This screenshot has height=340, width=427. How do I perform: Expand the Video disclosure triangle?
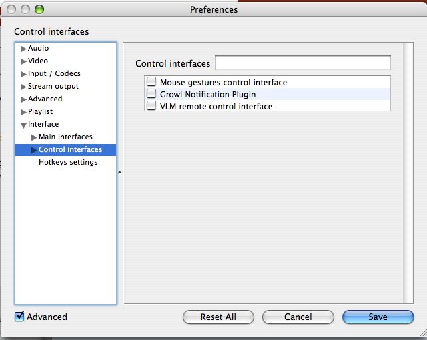23,61
